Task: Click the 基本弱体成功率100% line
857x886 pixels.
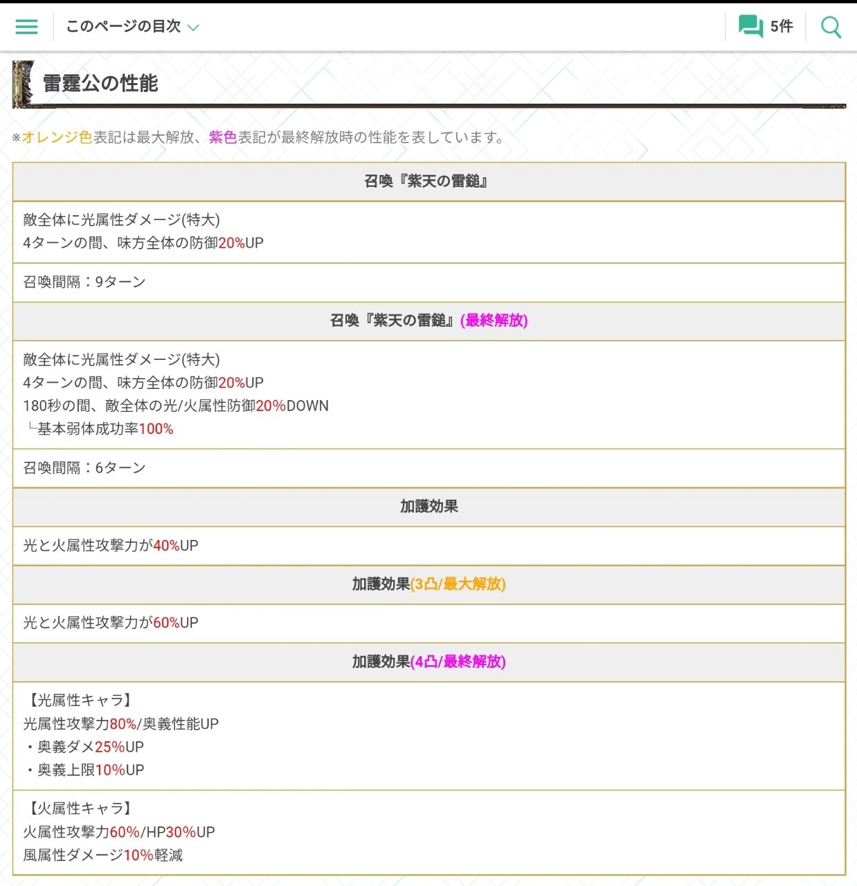Action: pos(105,429)
